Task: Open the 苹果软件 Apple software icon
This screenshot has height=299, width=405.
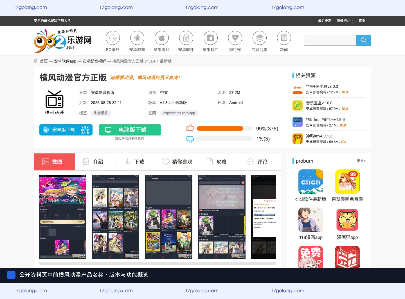Action: pos(211,38)
